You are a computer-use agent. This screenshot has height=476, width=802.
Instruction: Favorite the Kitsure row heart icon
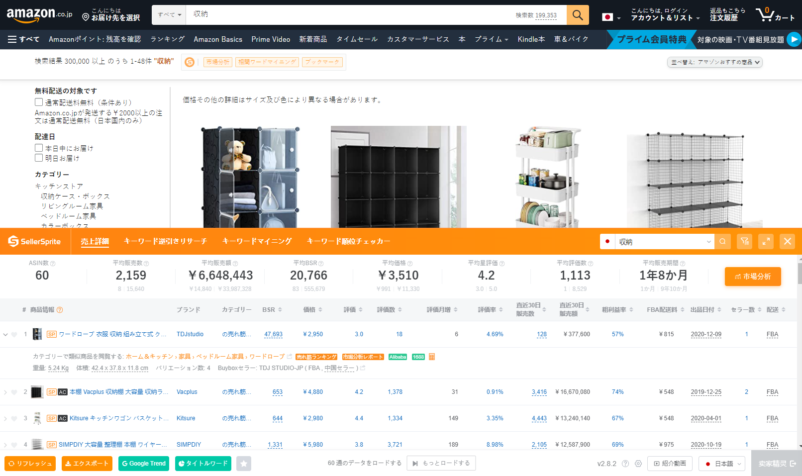[14, 419]
